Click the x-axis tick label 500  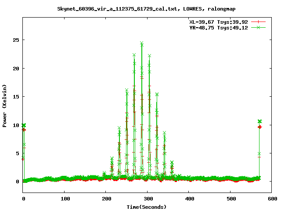231,199
